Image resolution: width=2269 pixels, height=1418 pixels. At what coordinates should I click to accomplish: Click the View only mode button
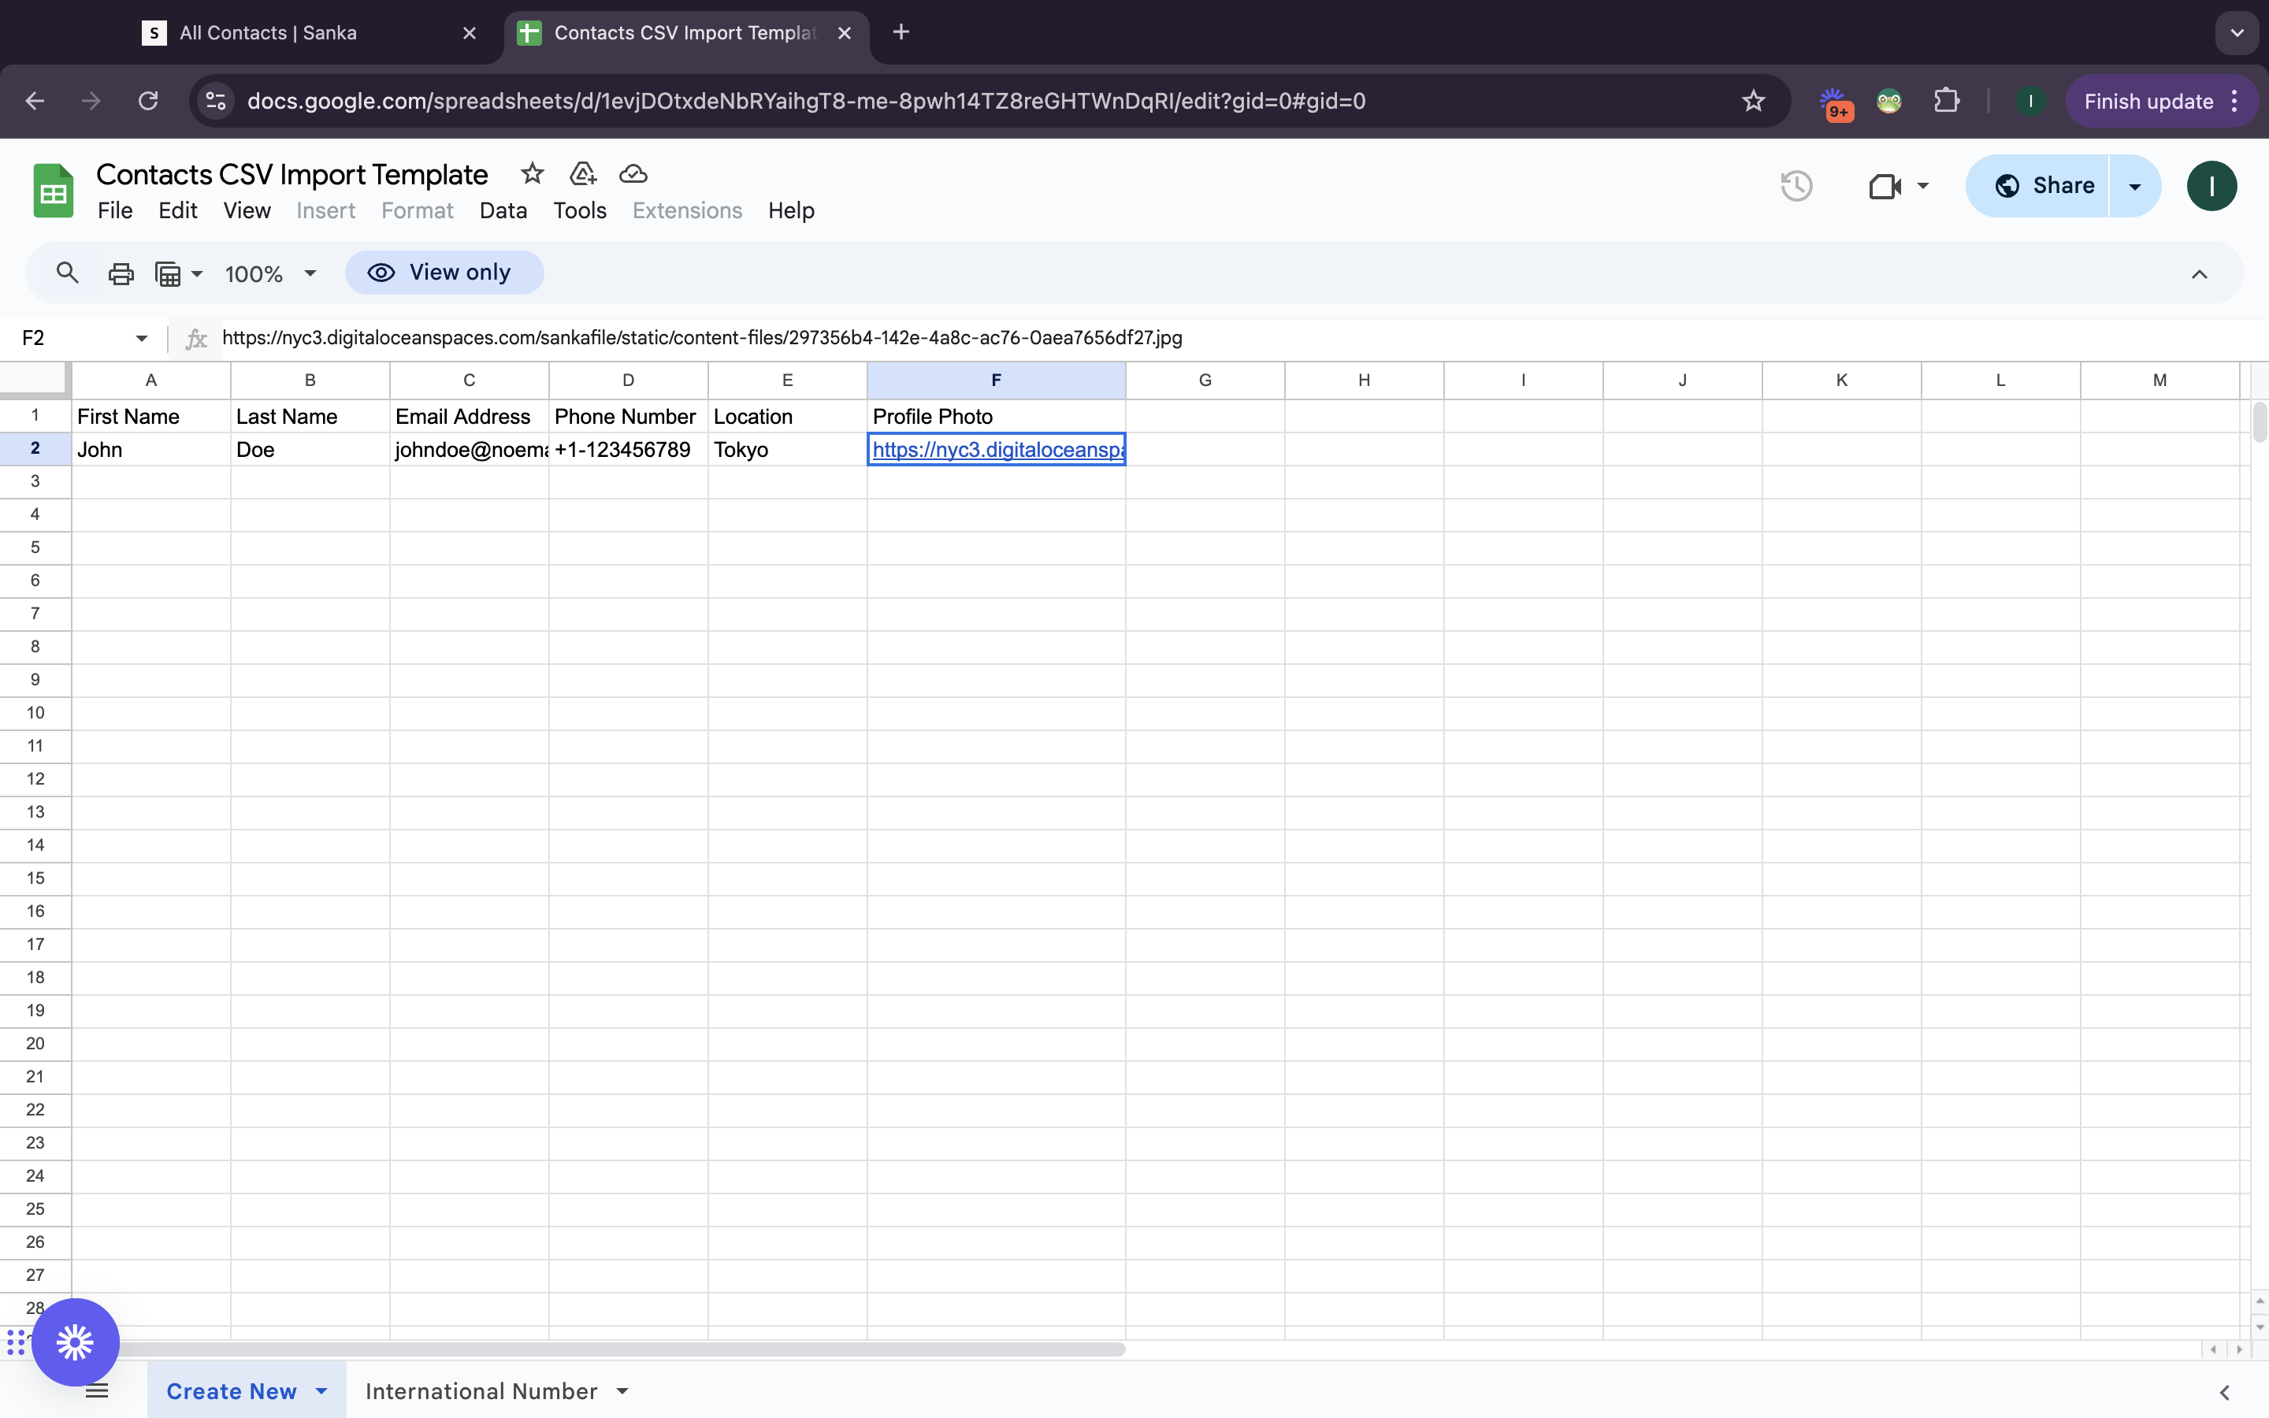[444, 273]
